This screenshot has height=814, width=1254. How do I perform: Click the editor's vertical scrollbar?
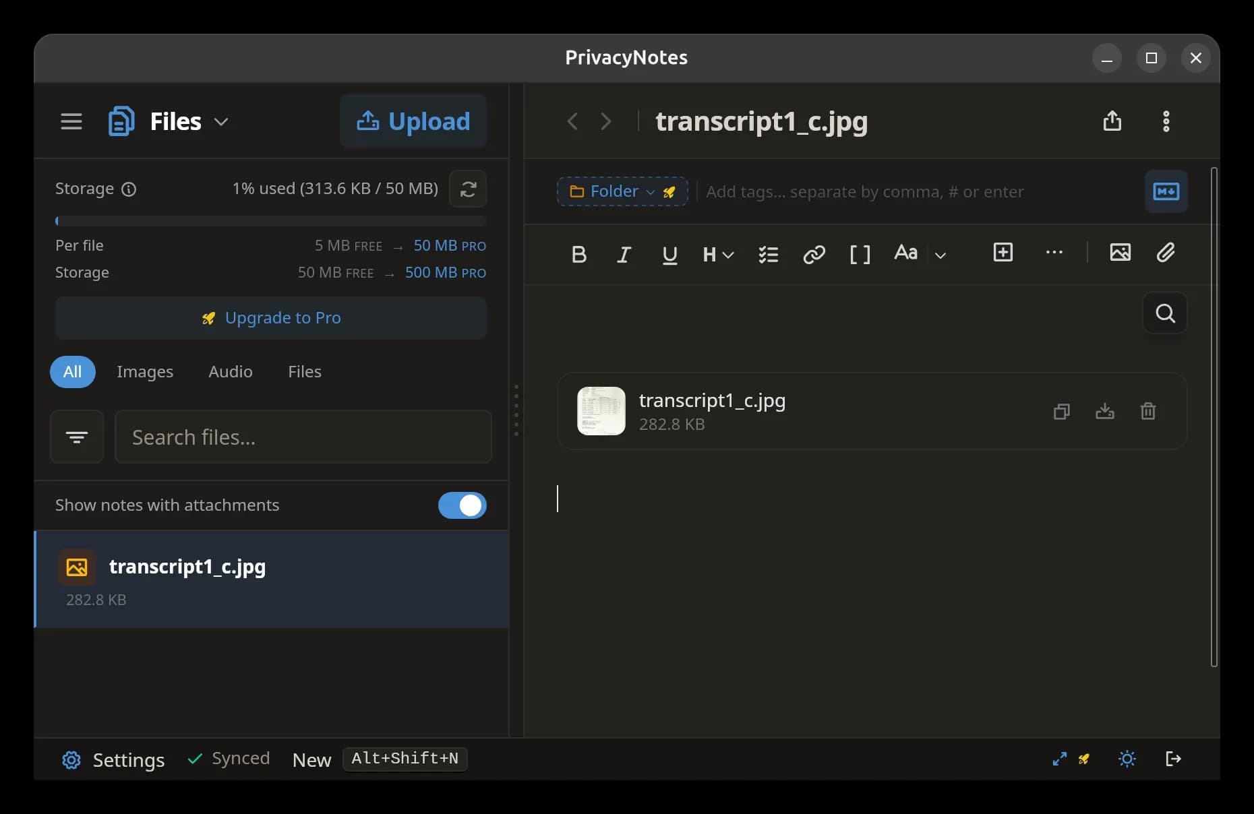coord(1214,417)
